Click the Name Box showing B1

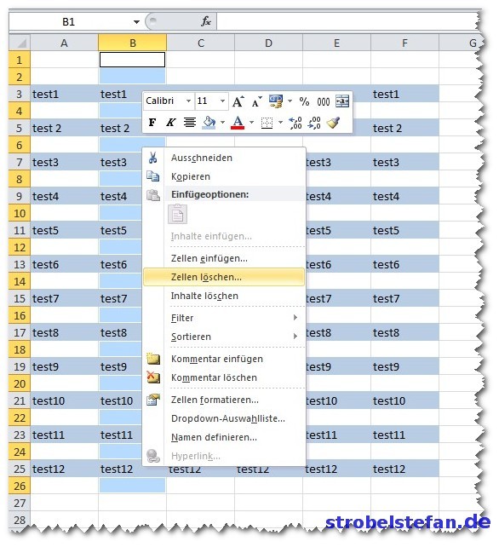point(69,22)
